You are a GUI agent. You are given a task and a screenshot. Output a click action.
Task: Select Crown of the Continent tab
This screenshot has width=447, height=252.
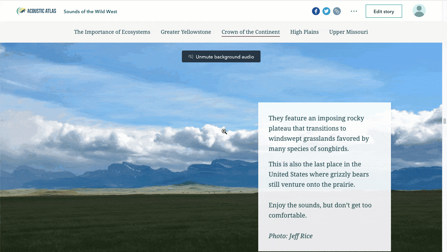[x=251, y=32]
